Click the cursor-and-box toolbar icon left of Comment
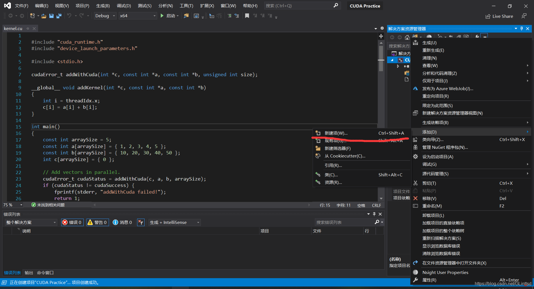Image resolution: width=534 pixels, height=289 pixels. 212,16
